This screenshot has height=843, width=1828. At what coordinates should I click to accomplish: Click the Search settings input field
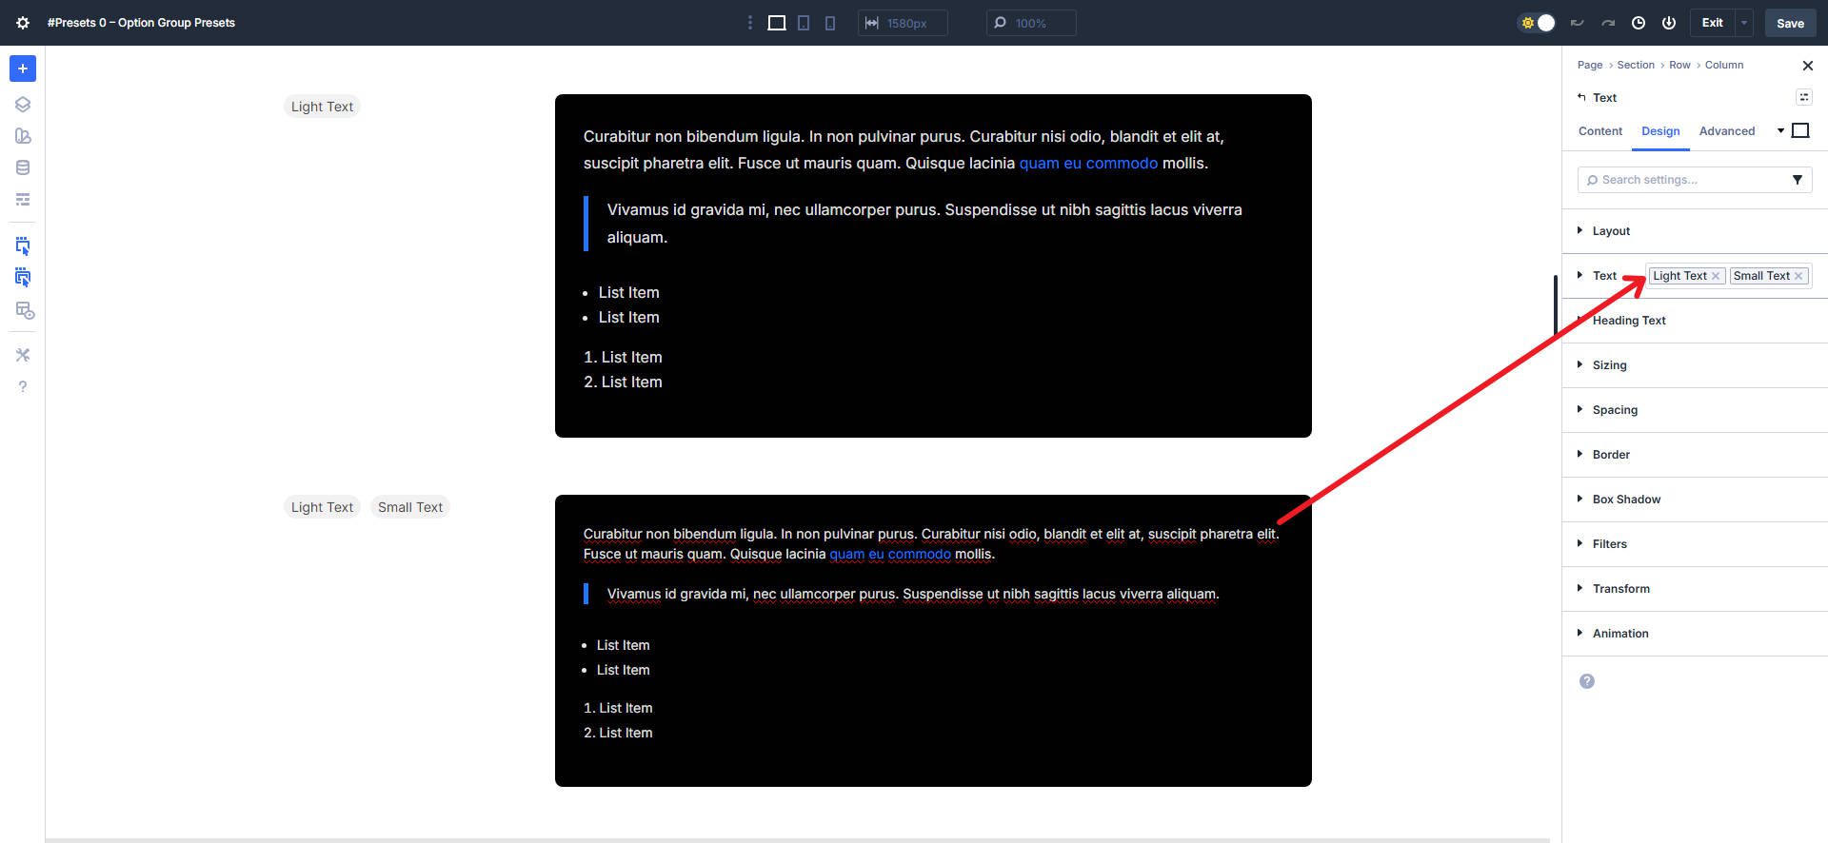[x=1685, y=180]
